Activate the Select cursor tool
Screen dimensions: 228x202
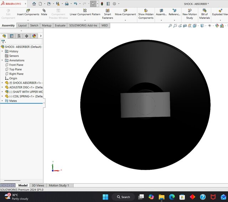(x=93, y=4)
